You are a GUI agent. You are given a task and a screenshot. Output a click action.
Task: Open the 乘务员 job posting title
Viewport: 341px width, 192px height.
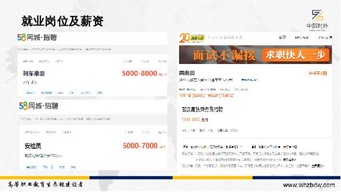click(x=187, y=73)
